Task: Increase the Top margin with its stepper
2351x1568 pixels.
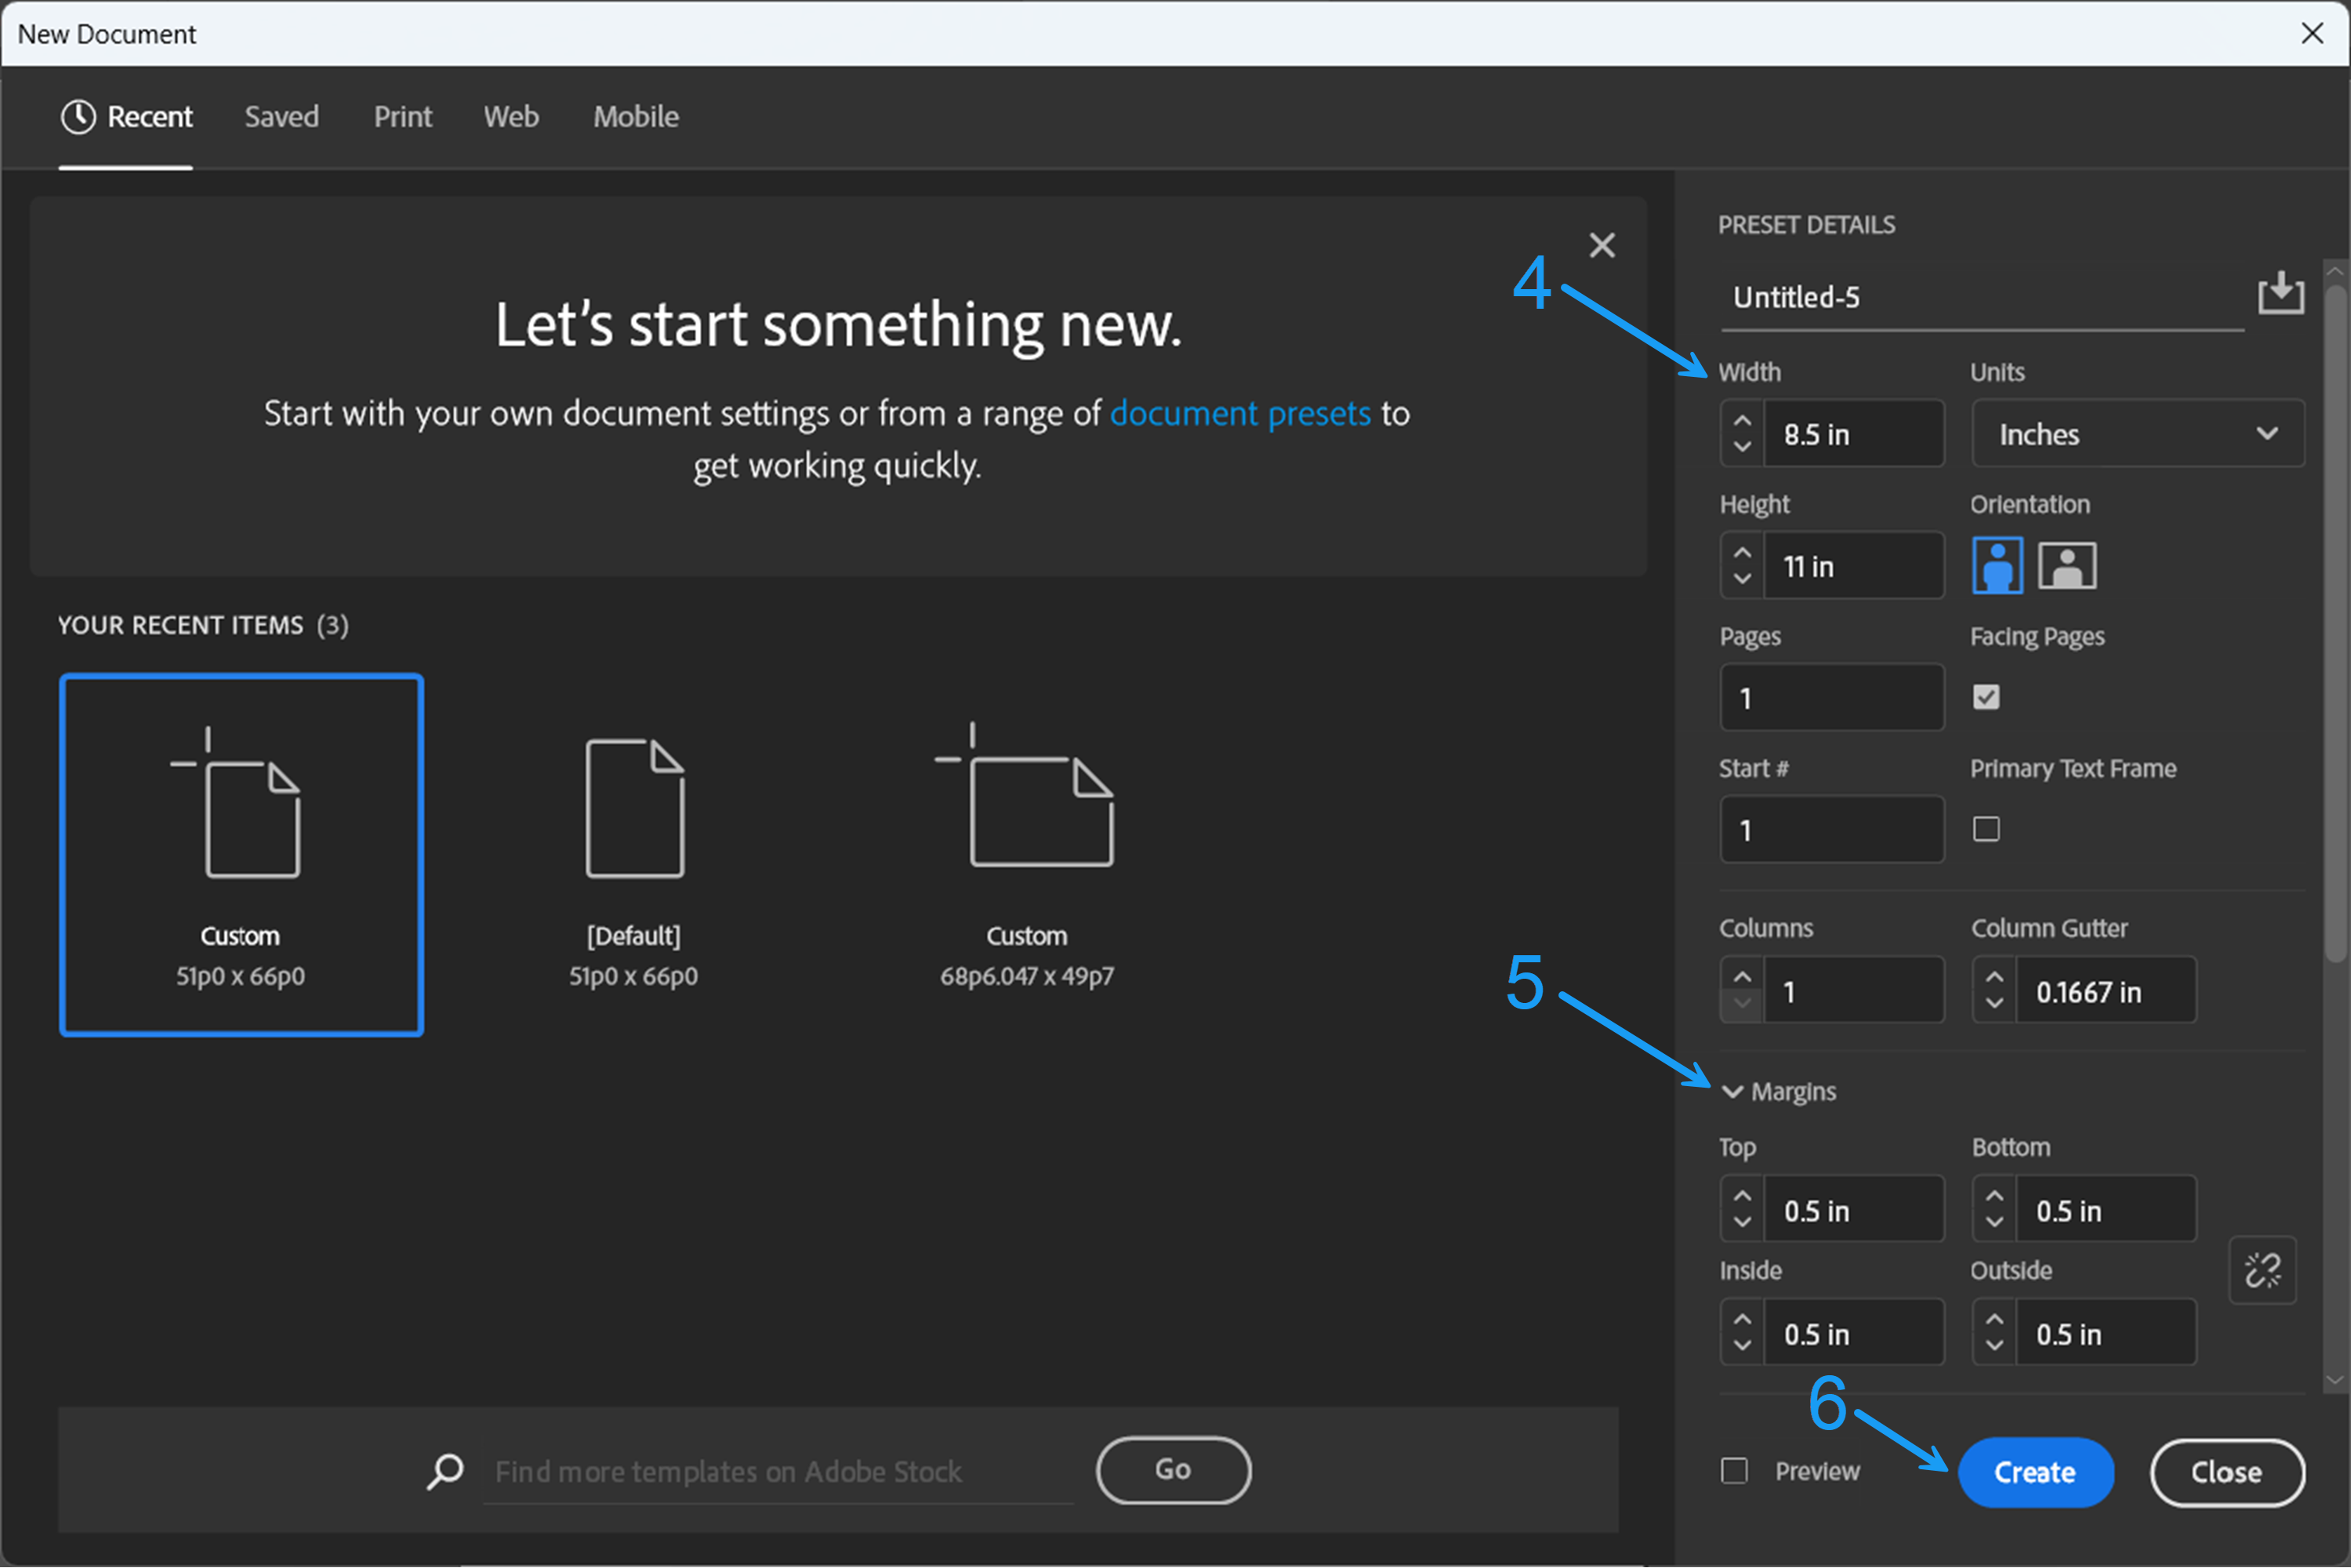Action: click(x=1741, y=1196)
